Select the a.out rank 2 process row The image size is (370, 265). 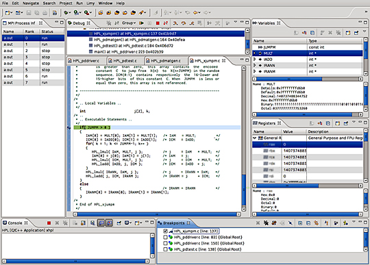(33, 51)
